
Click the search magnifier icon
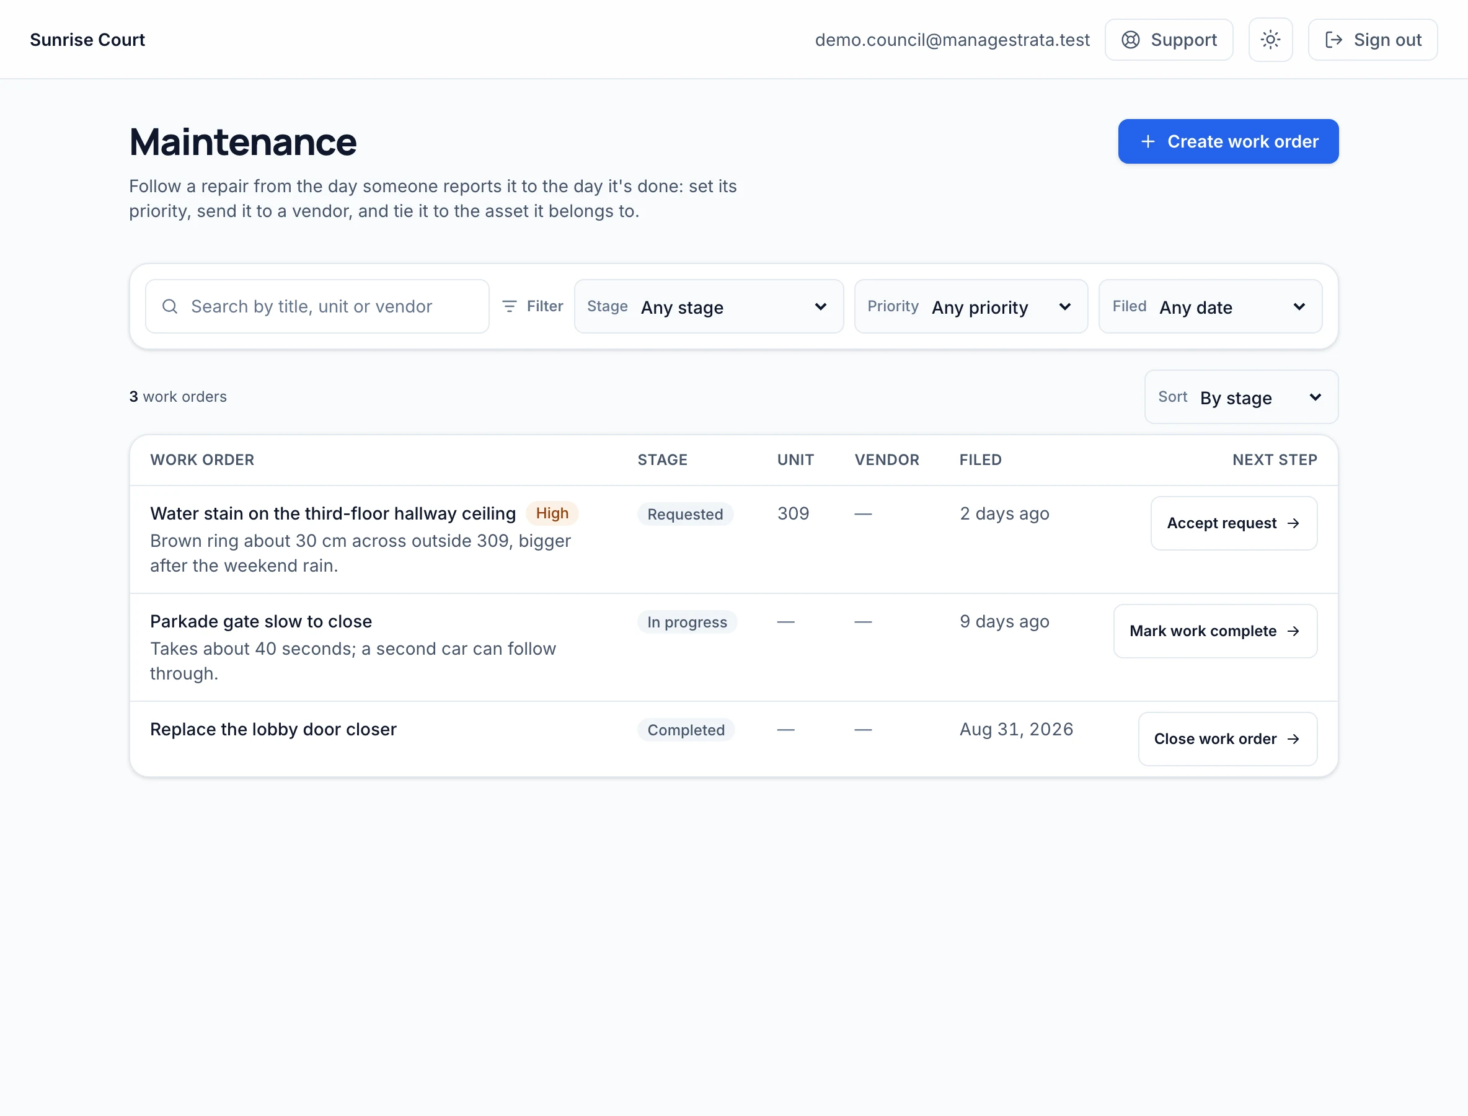(x=170, y=306)
